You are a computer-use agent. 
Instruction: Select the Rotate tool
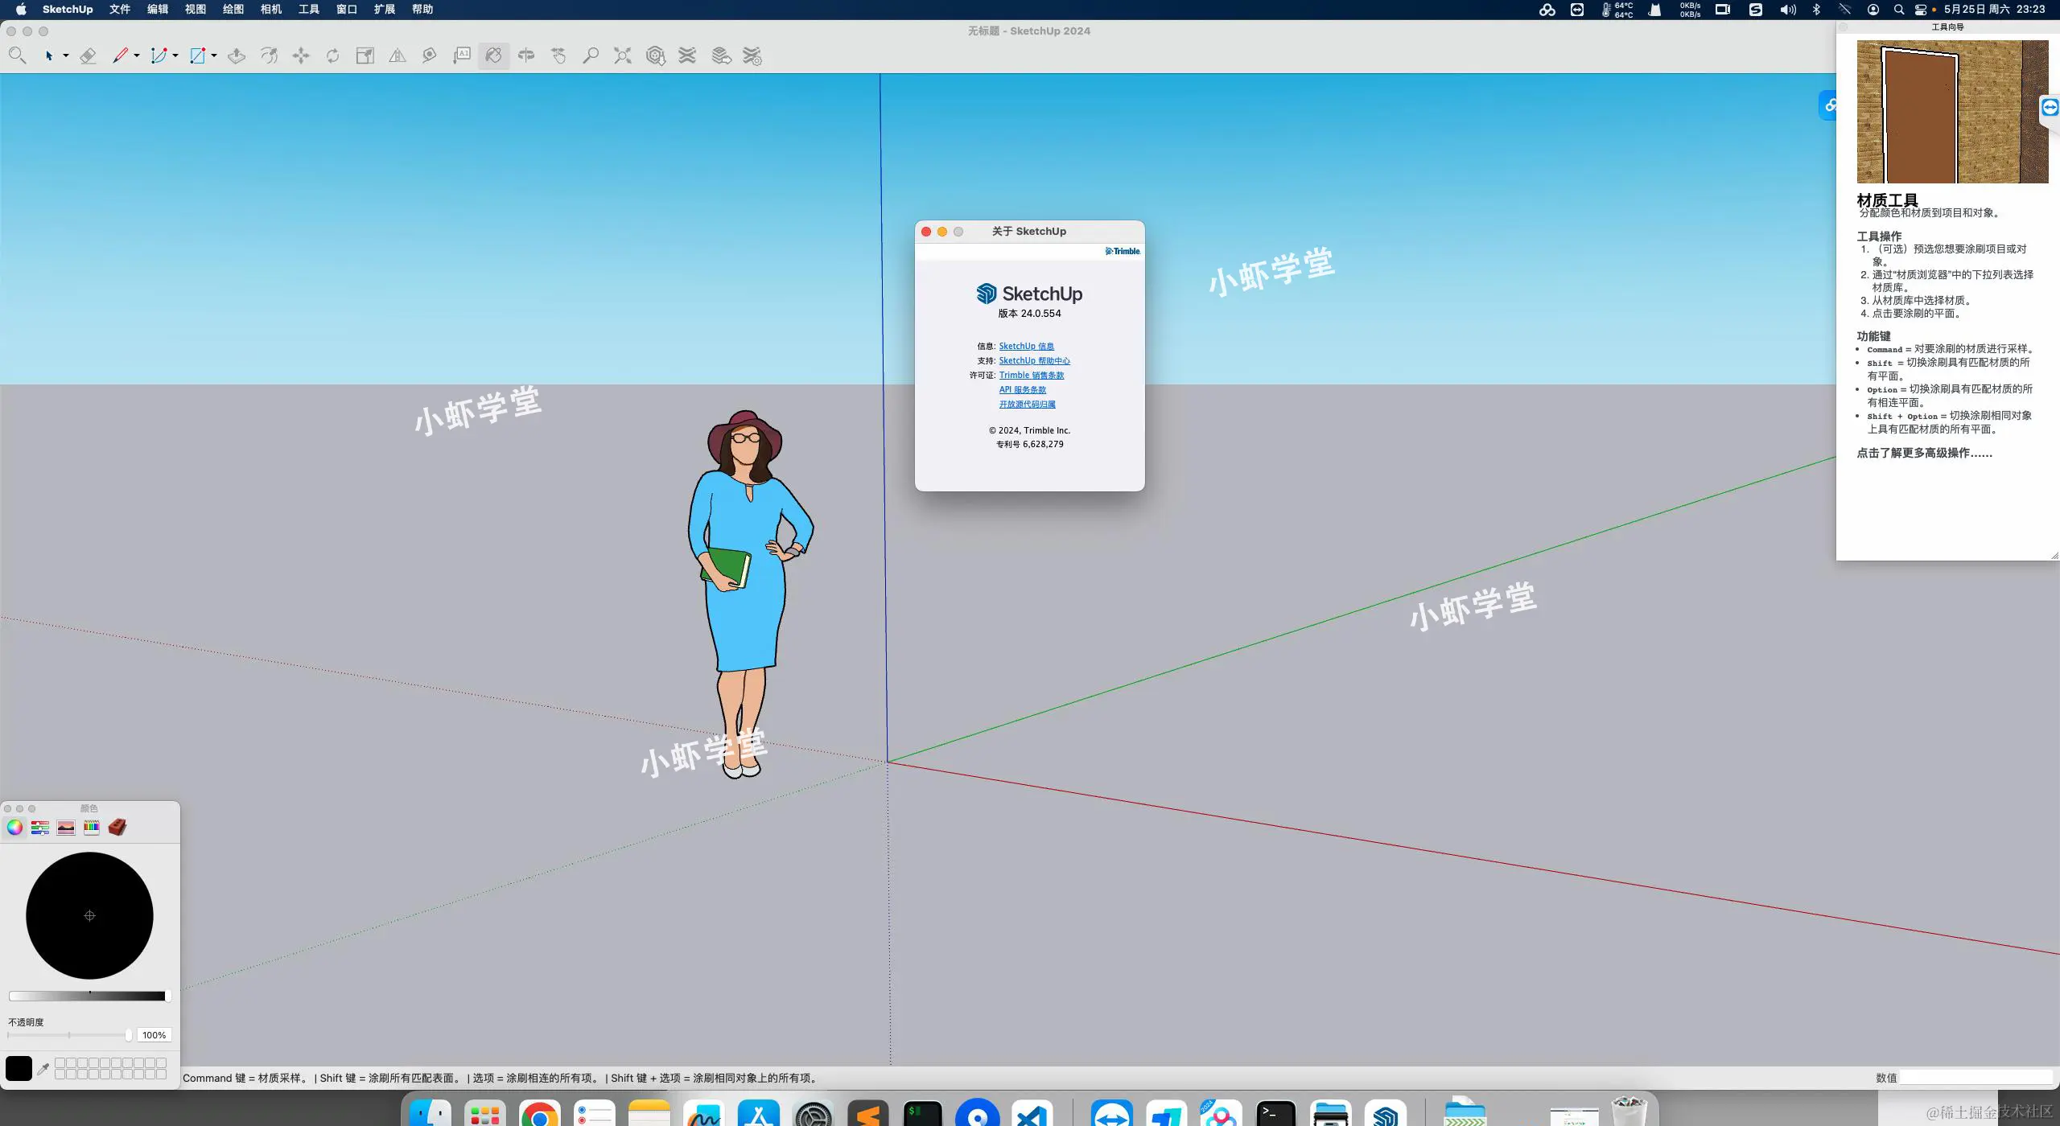click(332, 55)
